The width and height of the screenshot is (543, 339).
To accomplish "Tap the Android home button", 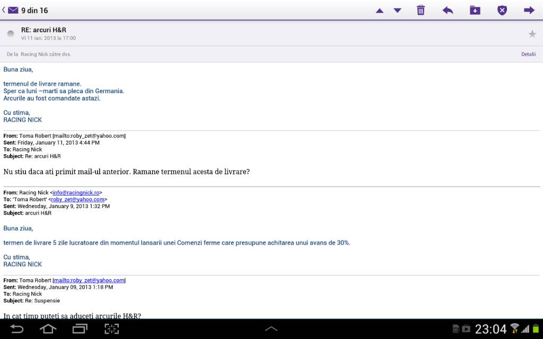I will click(48, 328).
